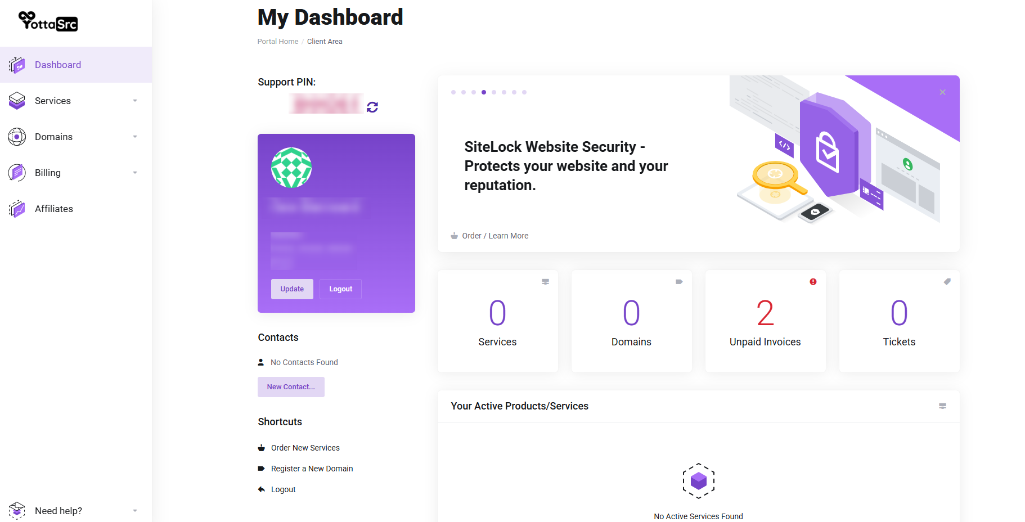Click the Update profile button

coord(292,289)
